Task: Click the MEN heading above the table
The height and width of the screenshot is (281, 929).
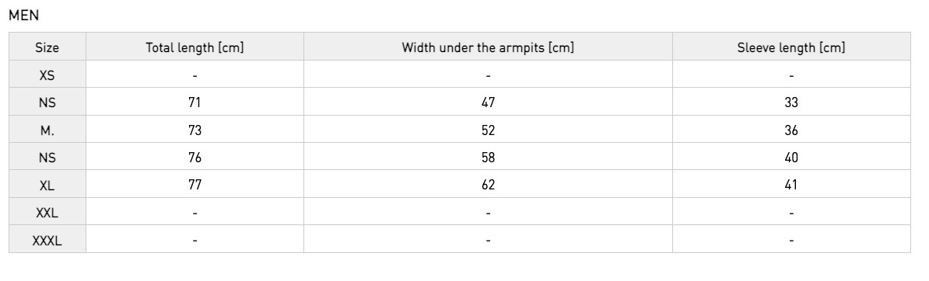Action: click(x=23, y=16)
